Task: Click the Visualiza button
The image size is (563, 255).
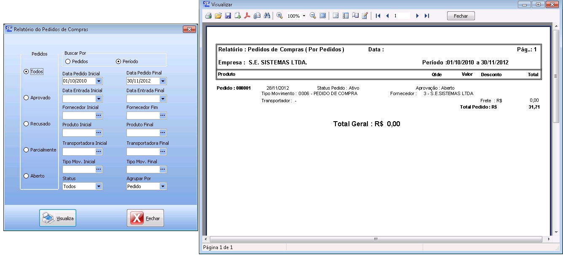Action: pos(58,218)
